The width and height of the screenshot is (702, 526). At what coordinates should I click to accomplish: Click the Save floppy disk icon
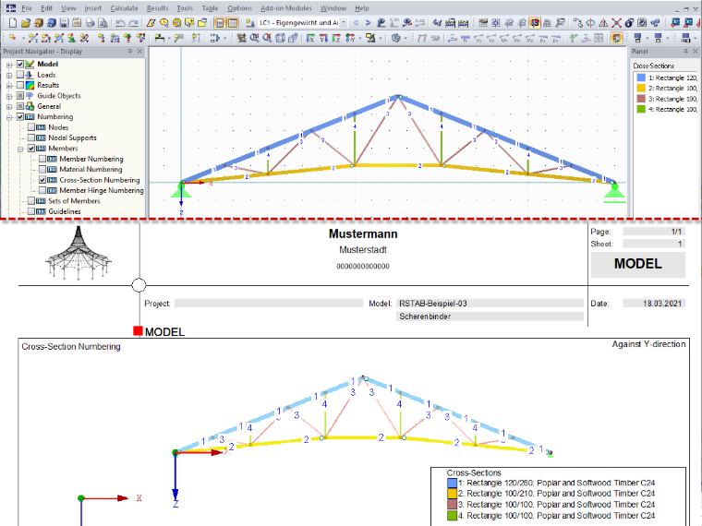[x=64, y=23]
